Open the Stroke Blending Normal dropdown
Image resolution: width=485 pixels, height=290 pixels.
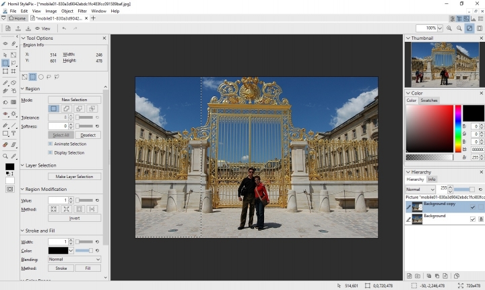(75, 260)
